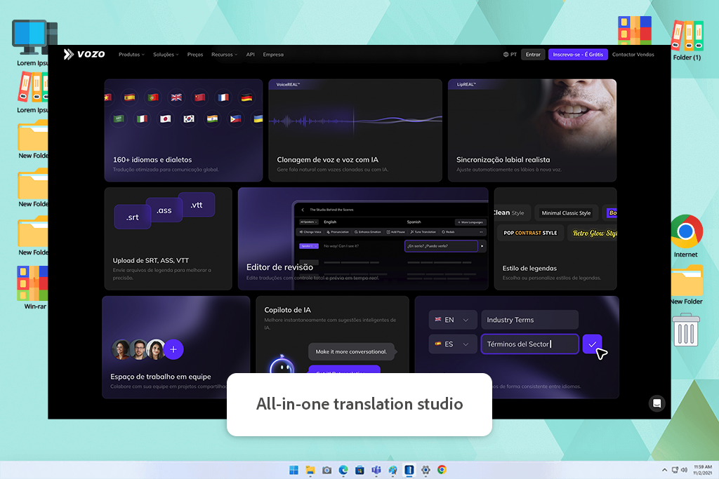
Task: Select the Chinese flag icon
Action: click(x=199, y=97)
